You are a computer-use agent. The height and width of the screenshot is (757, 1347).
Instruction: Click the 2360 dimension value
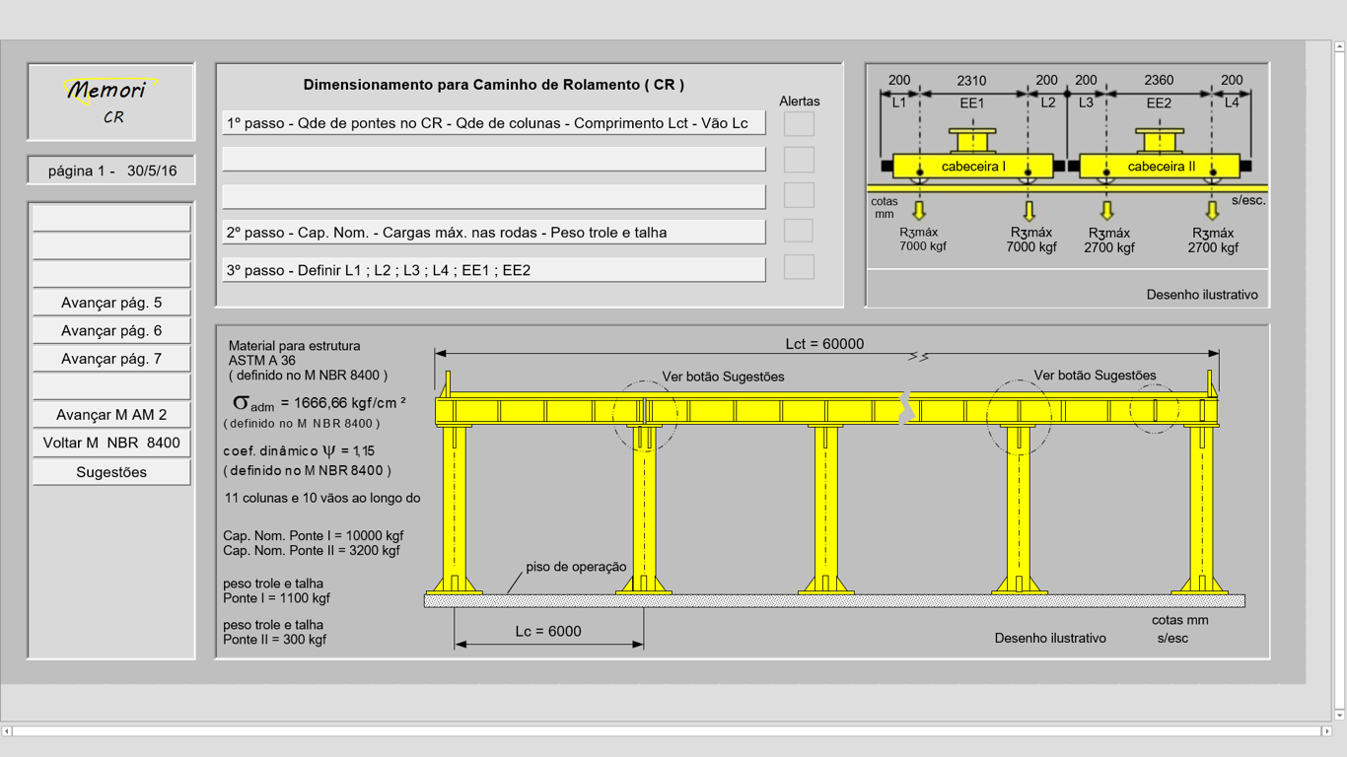[1159, 81]
